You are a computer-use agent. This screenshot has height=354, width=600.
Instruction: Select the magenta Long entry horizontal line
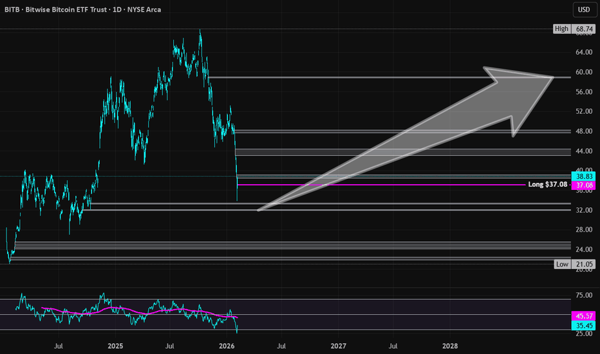tap(382, 185)
